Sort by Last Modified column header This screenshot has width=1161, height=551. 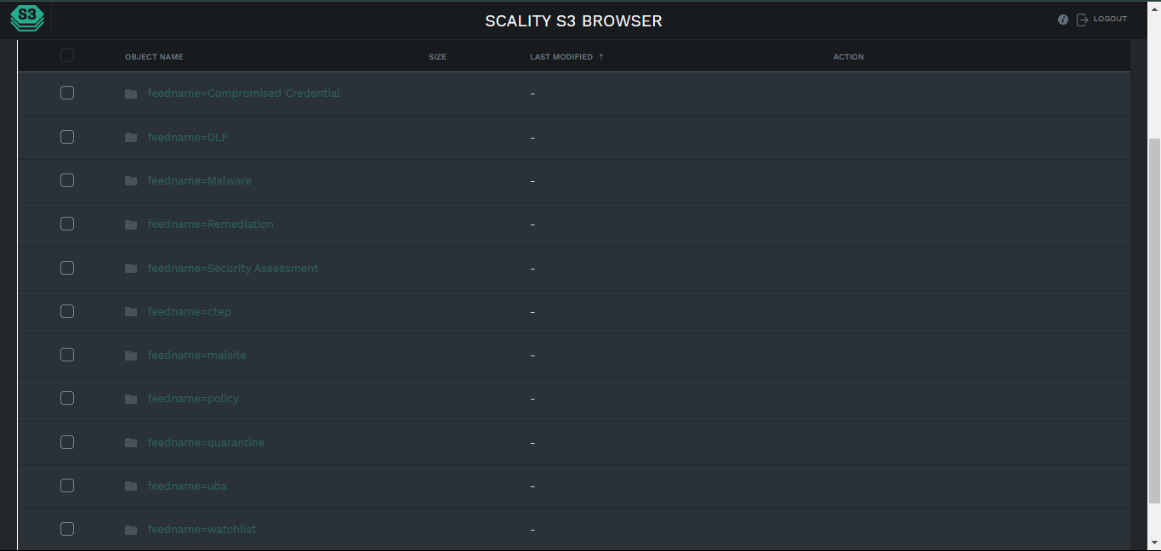[561, 57]
